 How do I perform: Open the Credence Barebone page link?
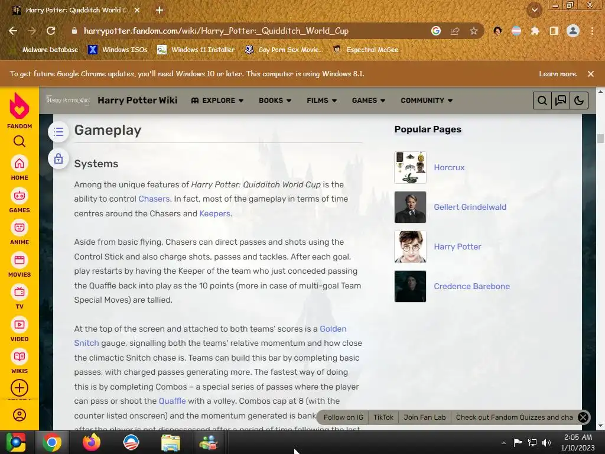click(x=471, y=287)
